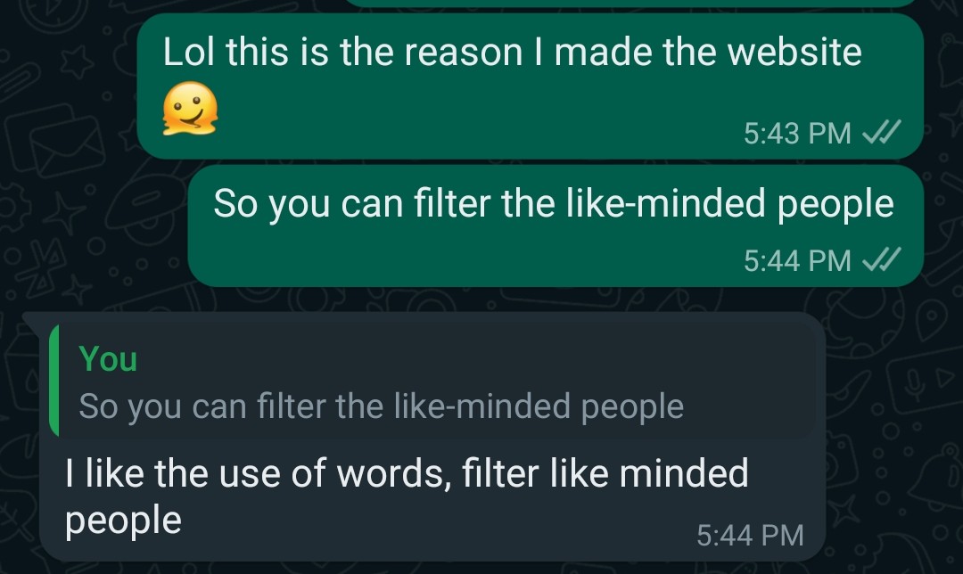Viewport: 963px width, 574px height.
Task: Click the 5:44 PM timestamp on received message
Action: click(750, 535)
